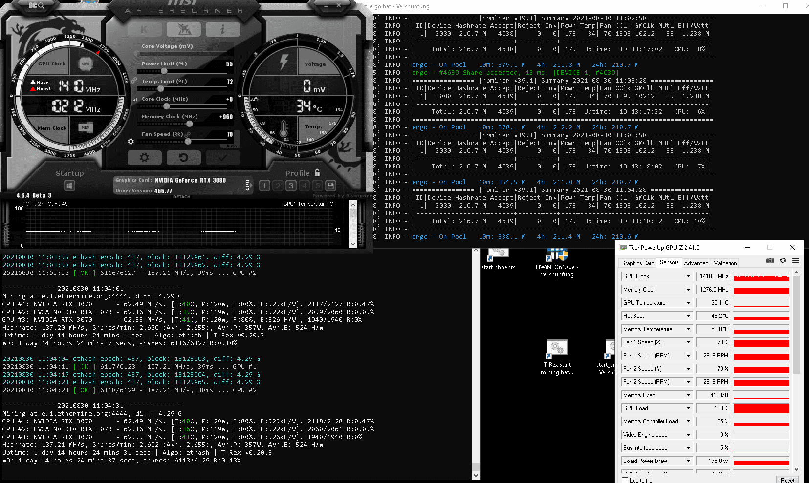Click monitoring graph scroll up arrow
Screen dimensions: 809x483
(x=353, y=205)
